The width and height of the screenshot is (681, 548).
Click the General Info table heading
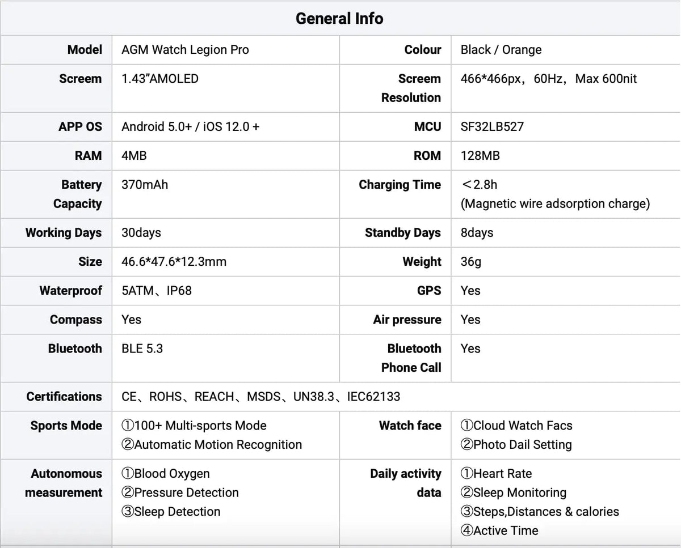(339, 19)
